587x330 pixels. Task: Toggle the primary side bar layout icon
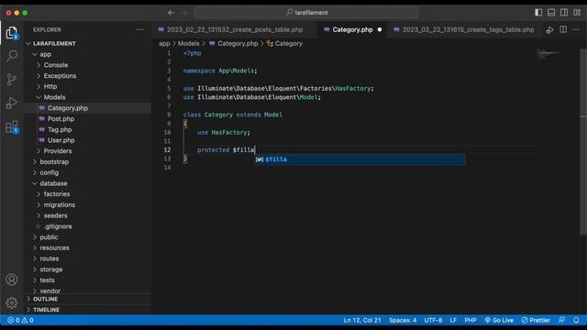538,12
